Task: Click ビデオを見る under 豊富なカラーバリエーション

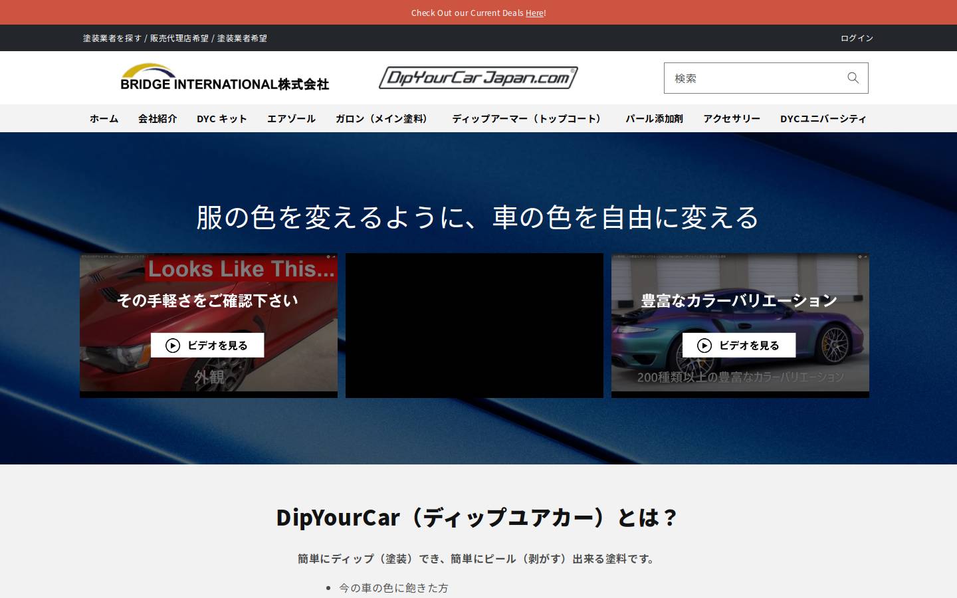Action: tap(739, 346)
